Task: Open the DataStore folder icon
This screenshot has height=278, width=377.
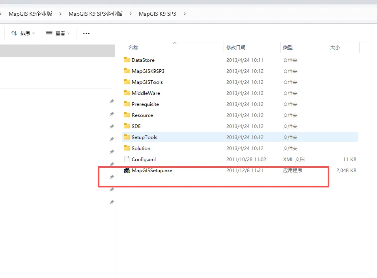Action: click(127, 60)
